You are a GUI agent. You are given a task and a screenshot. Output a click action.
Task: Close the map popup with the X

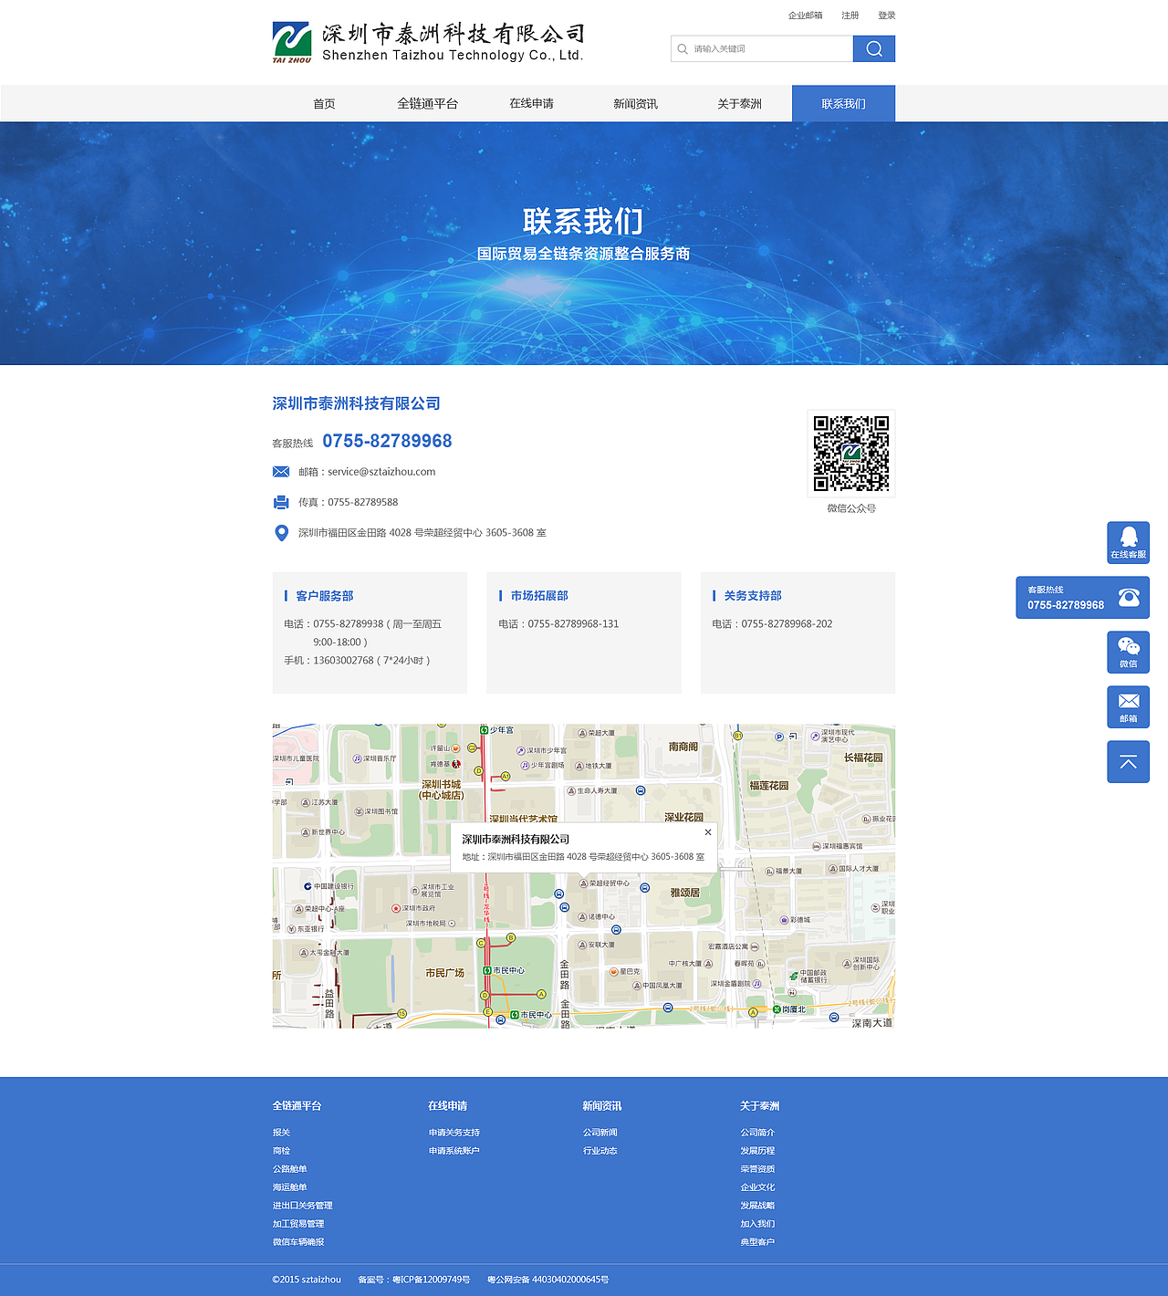click(708, 833)
